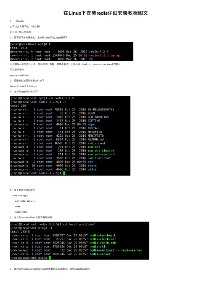Click file name '00-RELEASENOTES'
Viewport: 212px width, 301px height.
(x=101, y=109)
